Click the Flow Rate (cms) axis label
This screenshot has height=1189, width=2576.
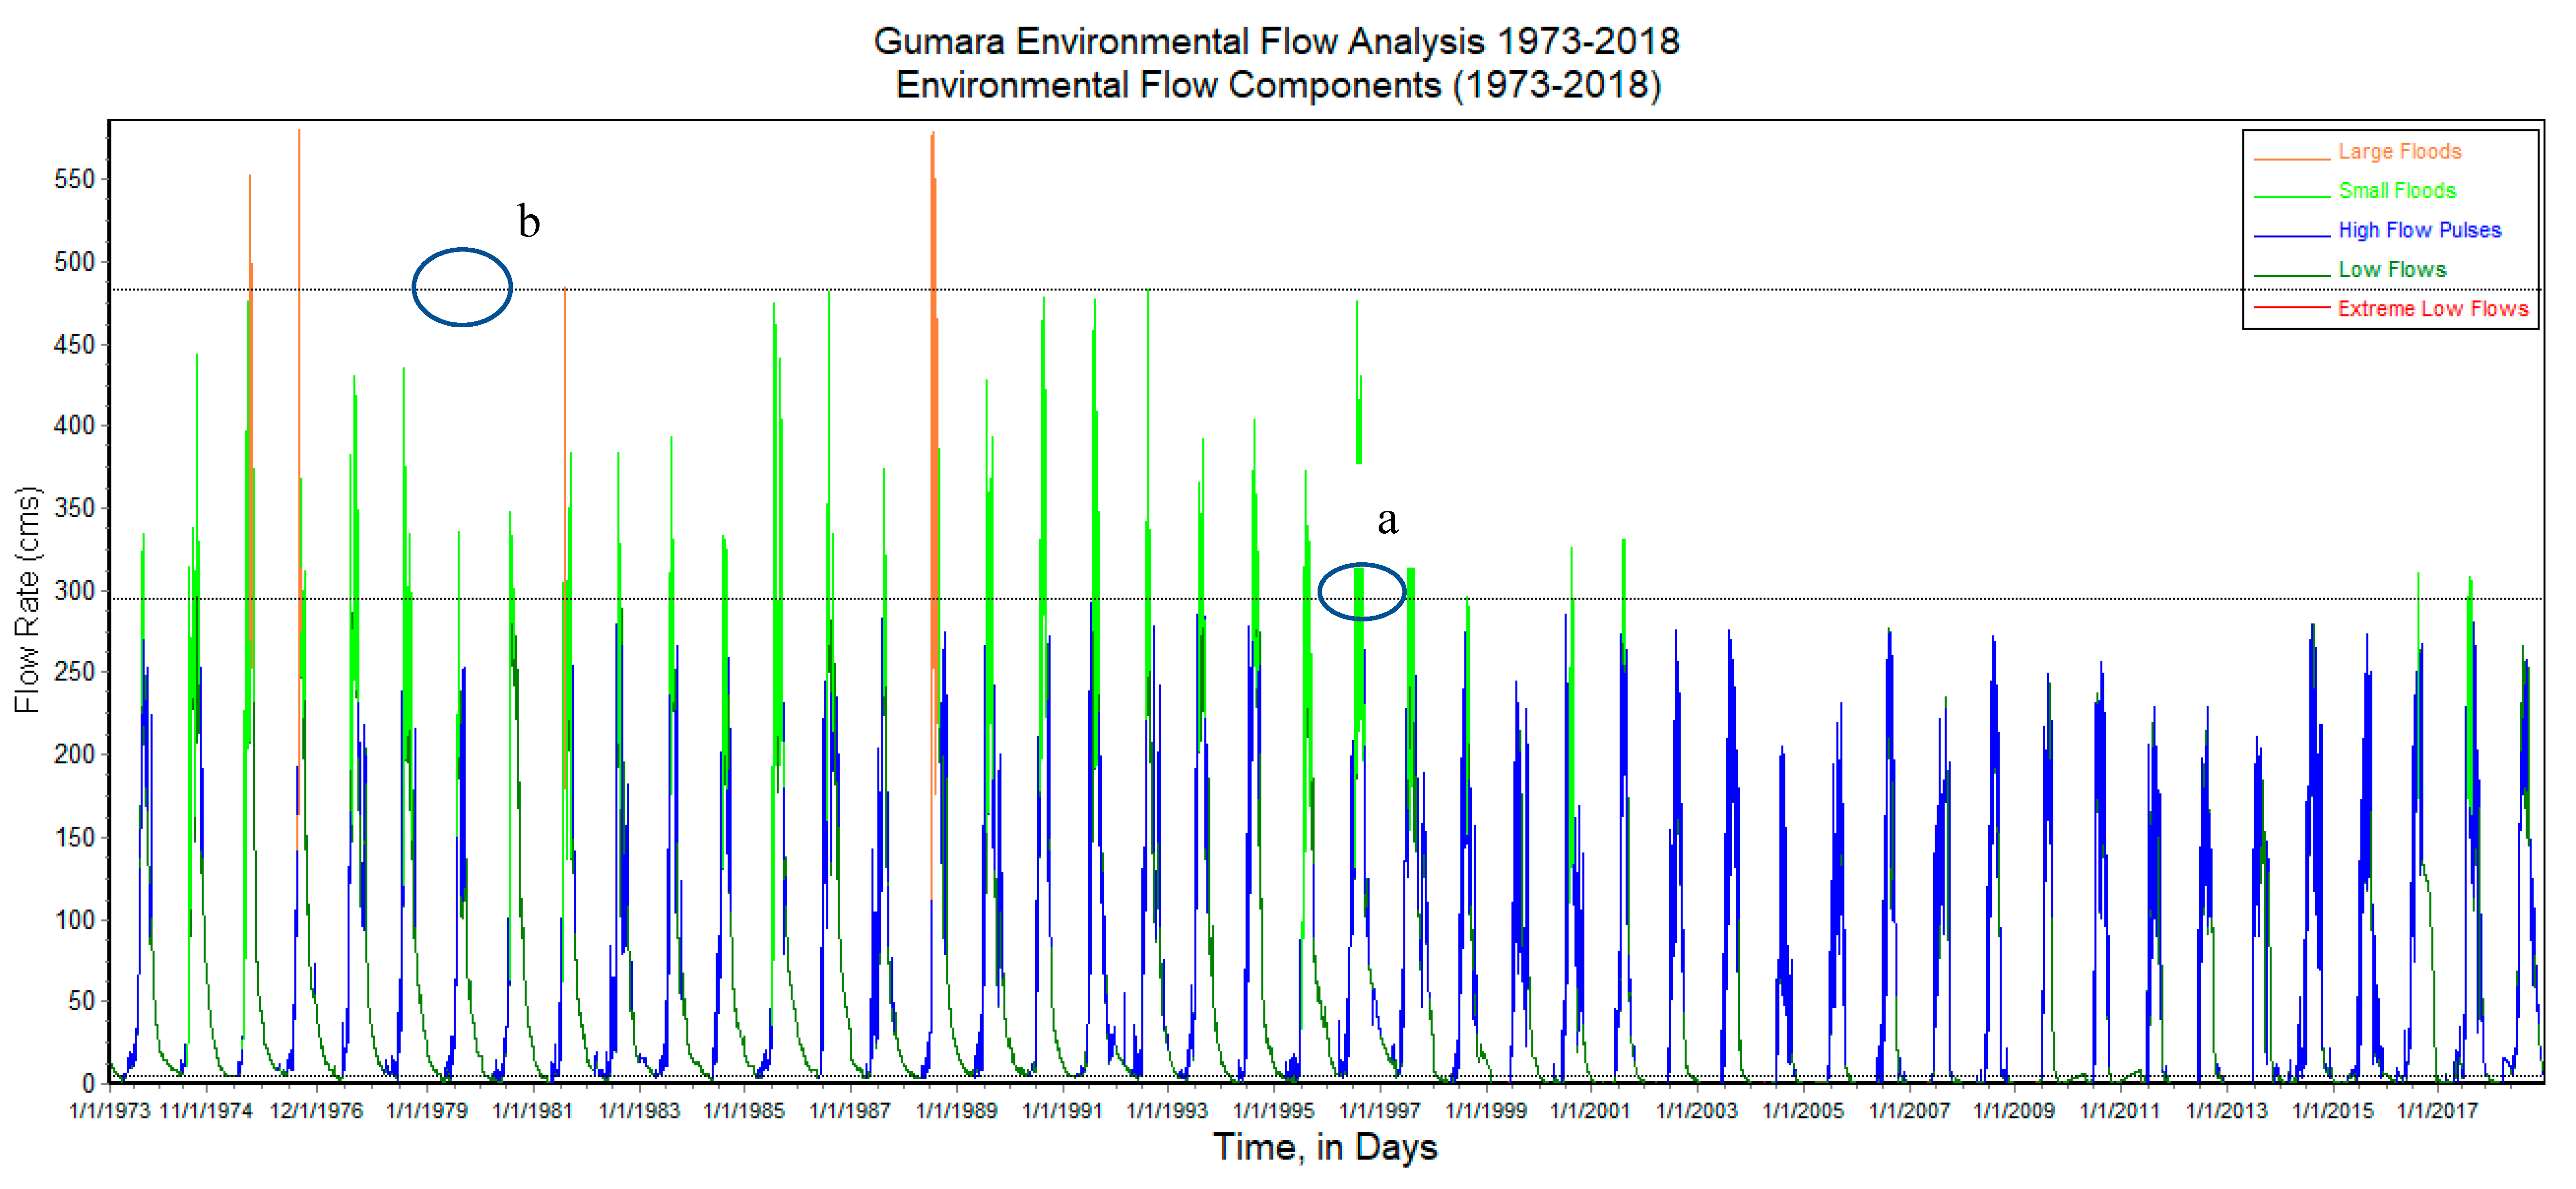point(28,600)
